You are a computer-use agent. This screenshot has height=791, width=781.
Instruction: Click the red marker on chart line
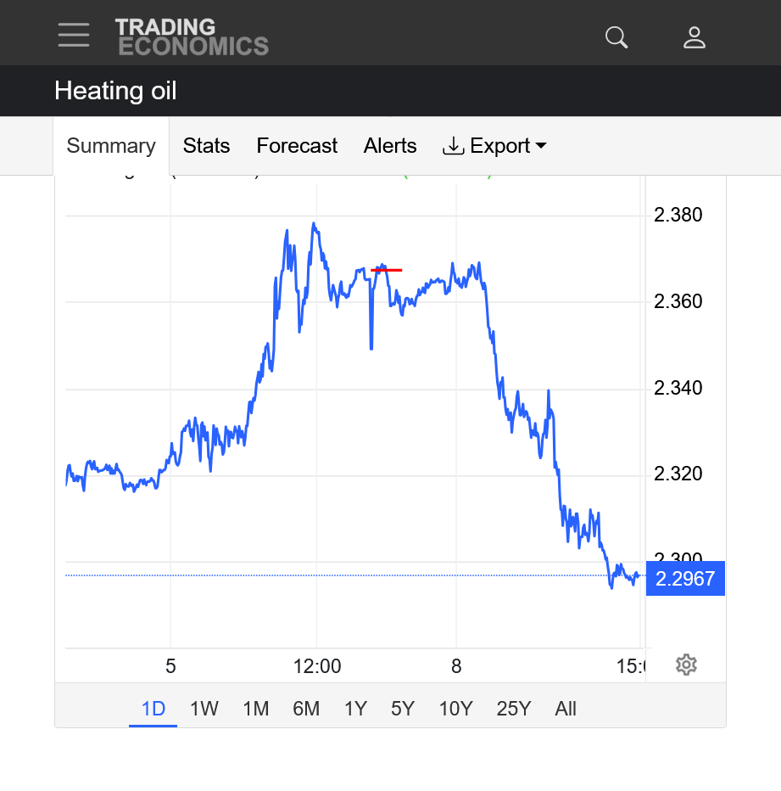coord(387,270)
